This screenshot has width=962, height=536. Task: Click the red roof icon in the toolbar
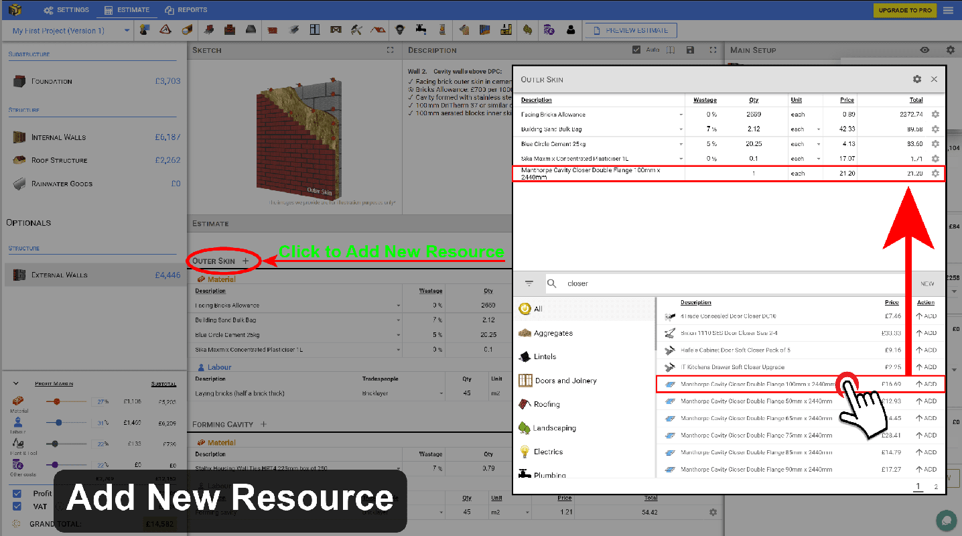(379, 30)
